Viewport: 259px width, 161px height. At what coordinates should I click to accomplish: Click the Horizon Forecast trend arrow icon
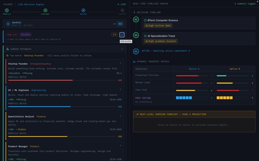click(x=137, y=114)
